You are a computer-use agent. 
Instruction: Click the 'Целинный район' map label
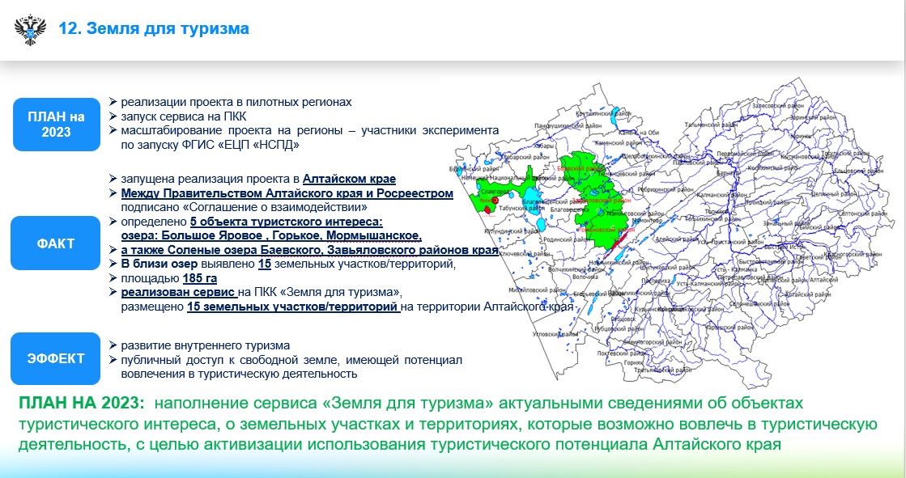[834, 195]
